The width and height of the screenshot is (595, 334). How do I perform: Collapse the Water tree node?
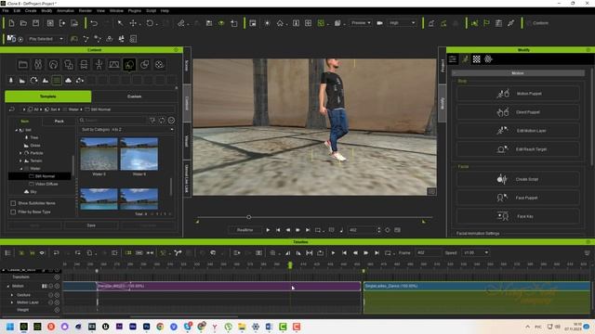click(21, 169)
